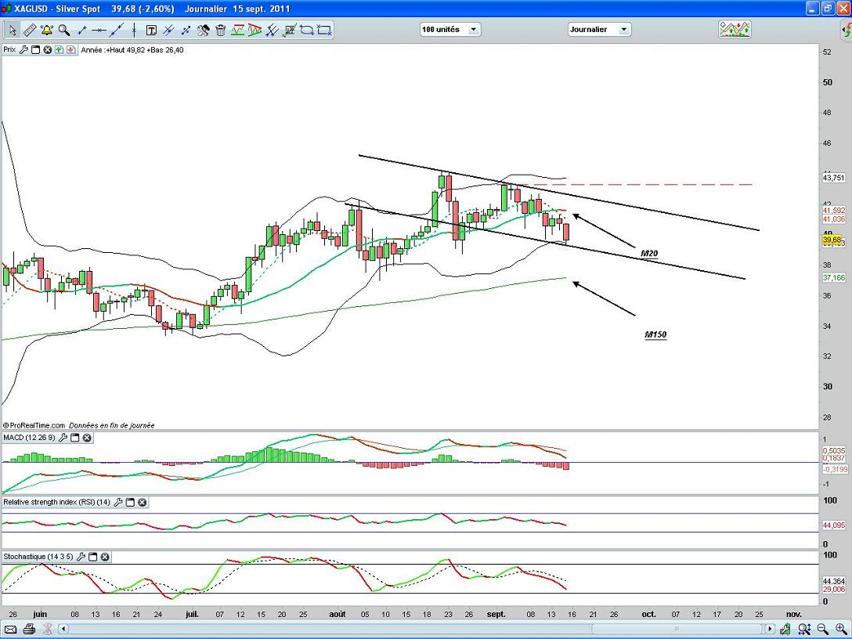Viewport: 852px width, 639px height.
Task: Maximize the MACD panel window
Action: click(75, 438)
